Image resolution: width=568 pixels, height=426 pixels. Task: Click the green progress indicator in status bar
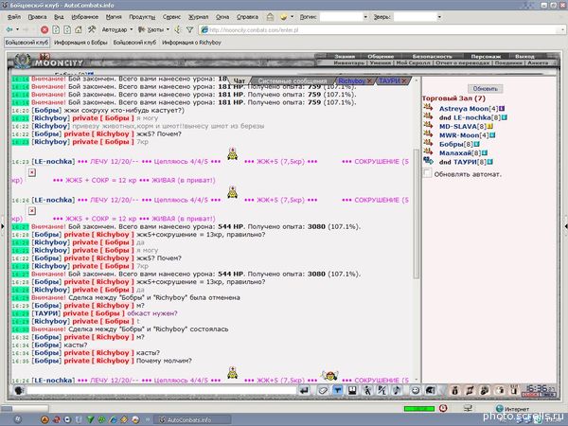click(419, 409)
